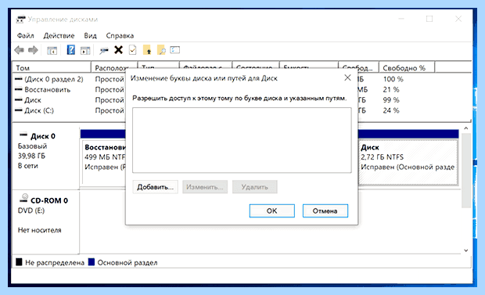Click the folder with magnifier icon
The height and width of the screenshot is (295, 485).
pos(161,50)
